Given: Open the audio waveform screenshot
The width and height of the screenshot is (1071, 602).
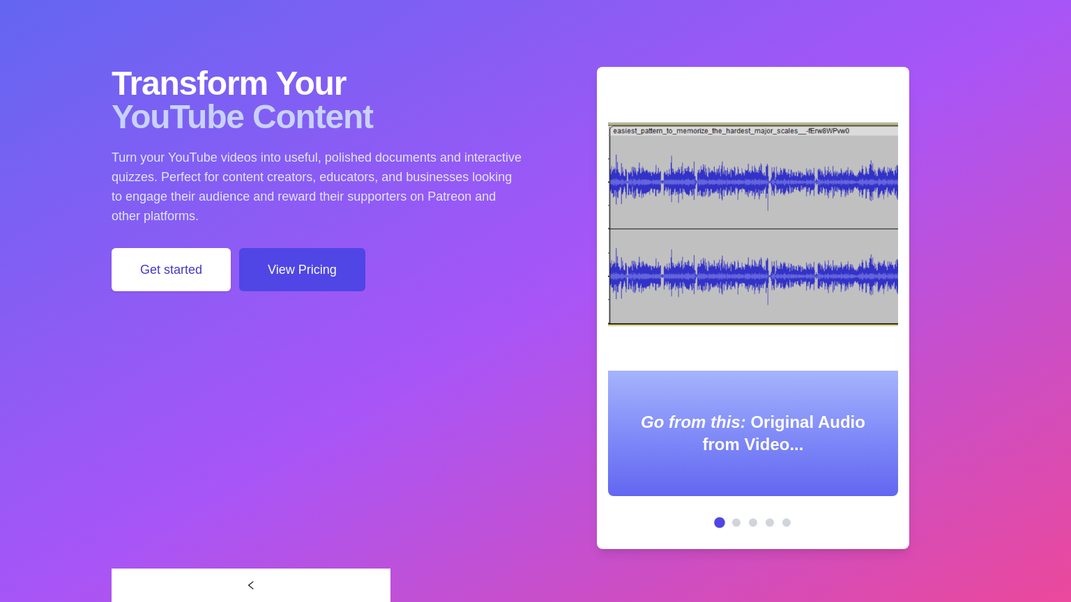Looking at the screenshot, I should pyautogui.click(x=753, y=224).
